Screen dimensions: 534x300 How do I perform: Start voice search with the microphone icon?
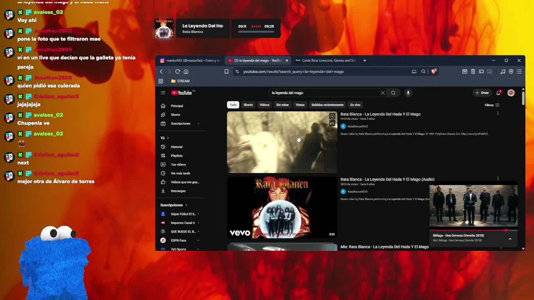pos(408,93)
